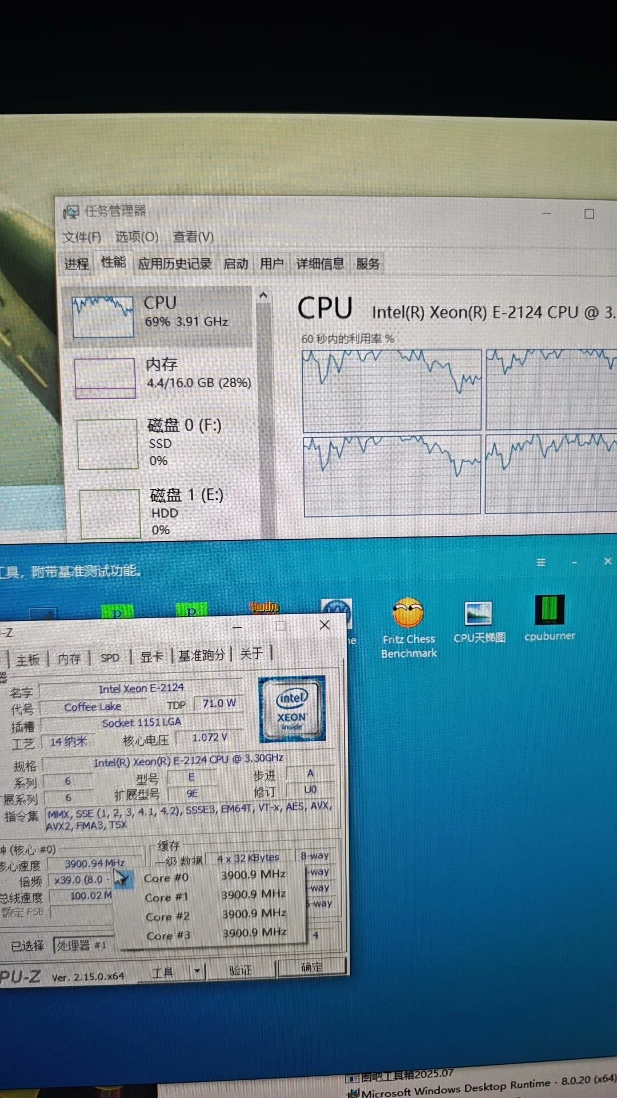
Task: Open the toolbox hamburger menu
Action: pyautogui.click(x=540, y=563)
